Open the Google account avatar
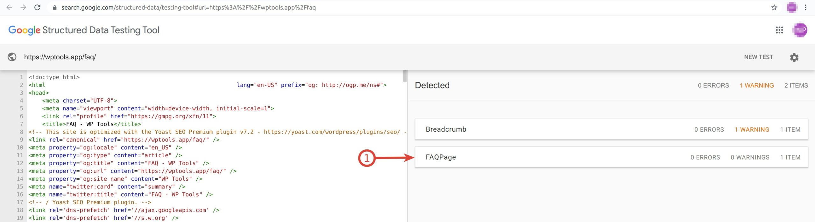The image size is (815, 222). pos(799,30)
